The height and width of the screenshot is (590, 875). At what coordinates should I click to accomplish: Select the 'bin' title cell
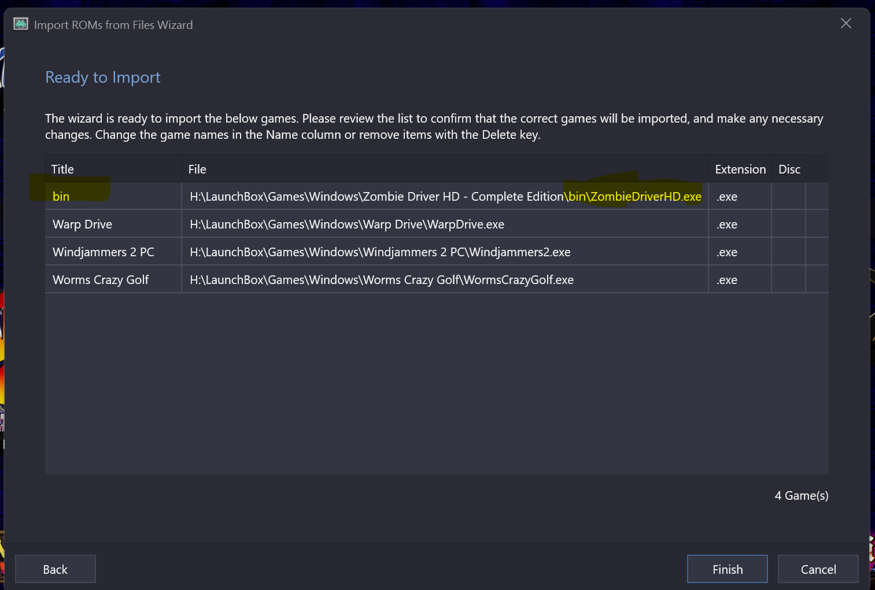coord(113,196)
